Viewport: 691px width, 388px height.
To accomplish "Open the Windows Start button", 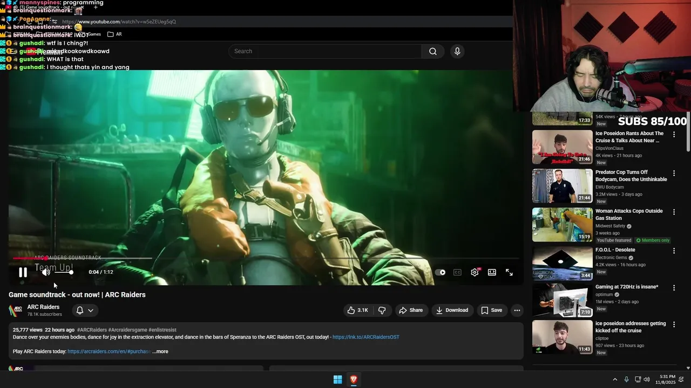I will (337, 379).
